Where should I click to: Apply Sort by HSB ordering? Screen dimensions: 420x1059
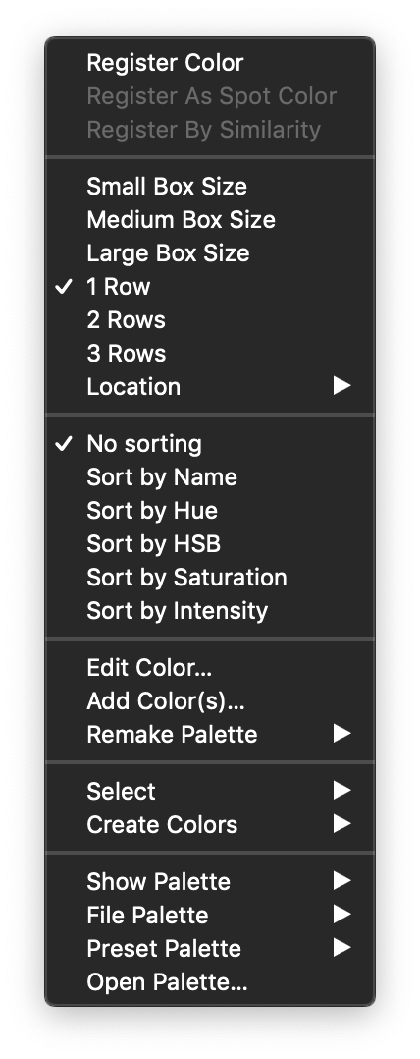pyautogui.click(x=210, y=544)
